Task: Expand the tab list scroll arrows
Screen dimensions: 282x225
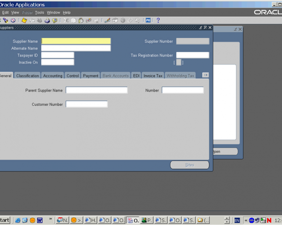Action: pyautogui.click(x=205, y=75)
